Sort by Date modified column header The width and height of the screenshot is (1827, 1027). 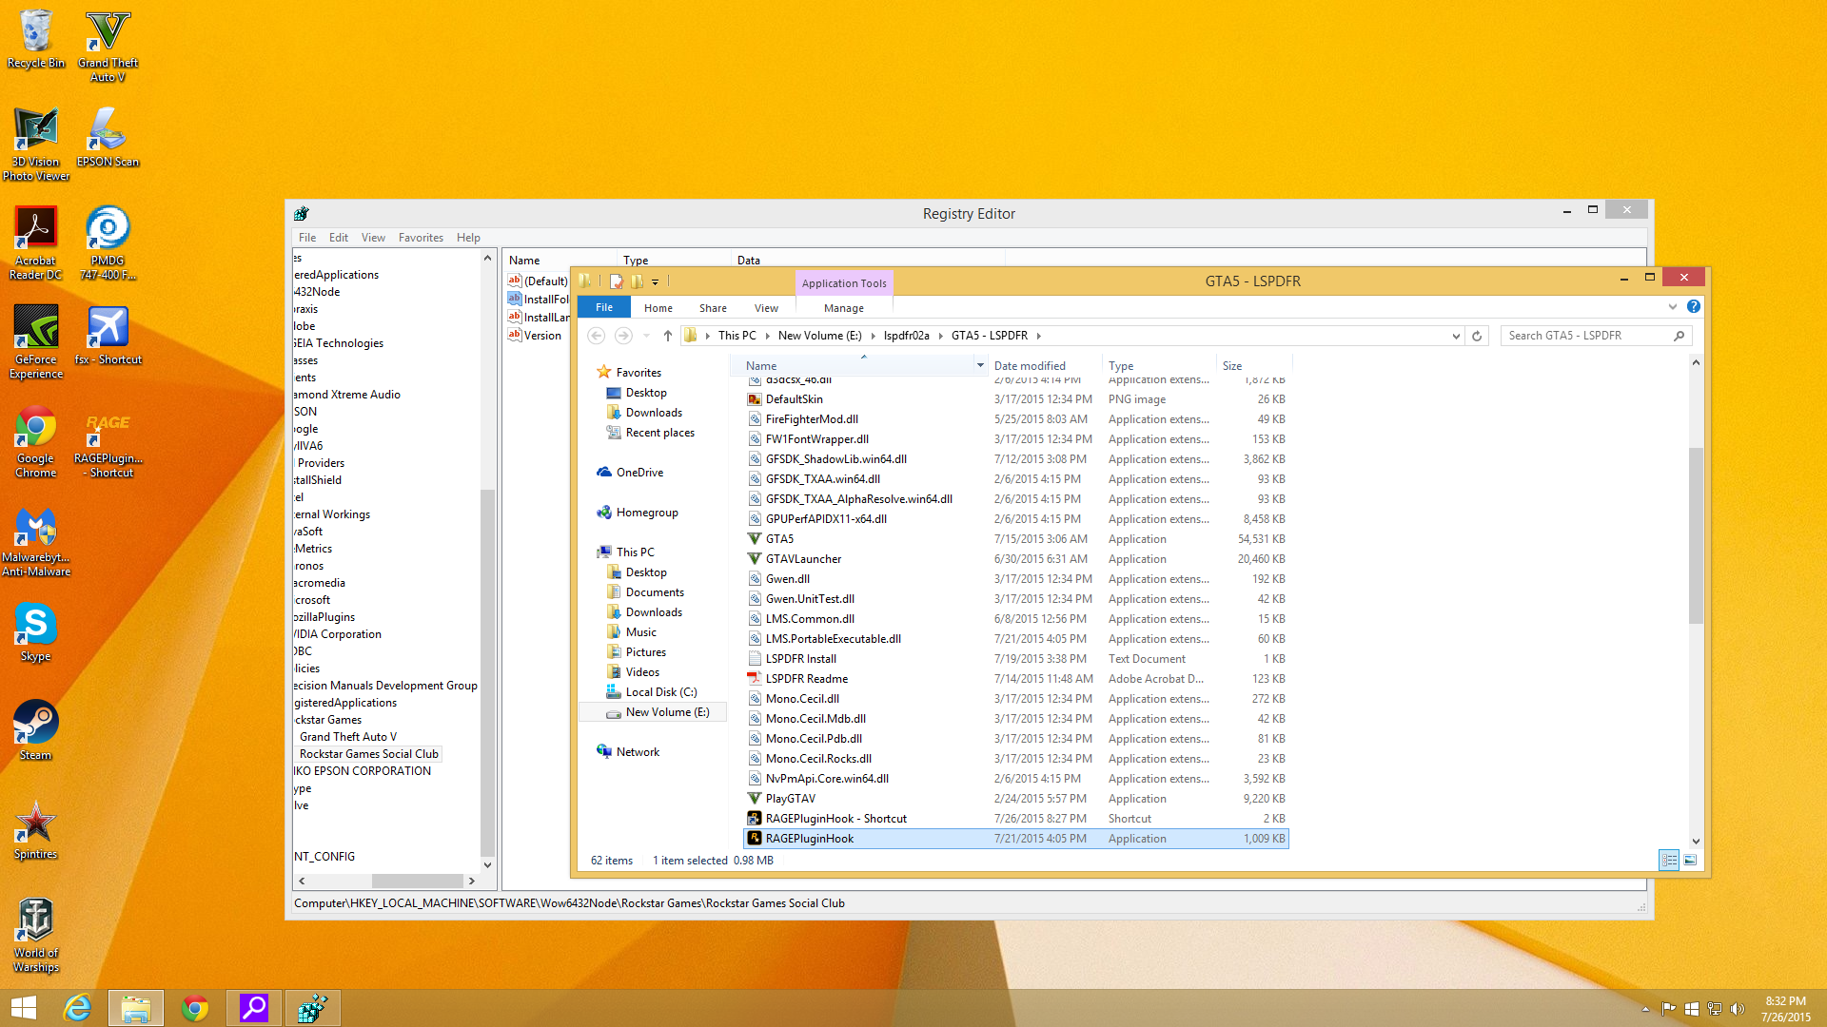[1030, 365]
